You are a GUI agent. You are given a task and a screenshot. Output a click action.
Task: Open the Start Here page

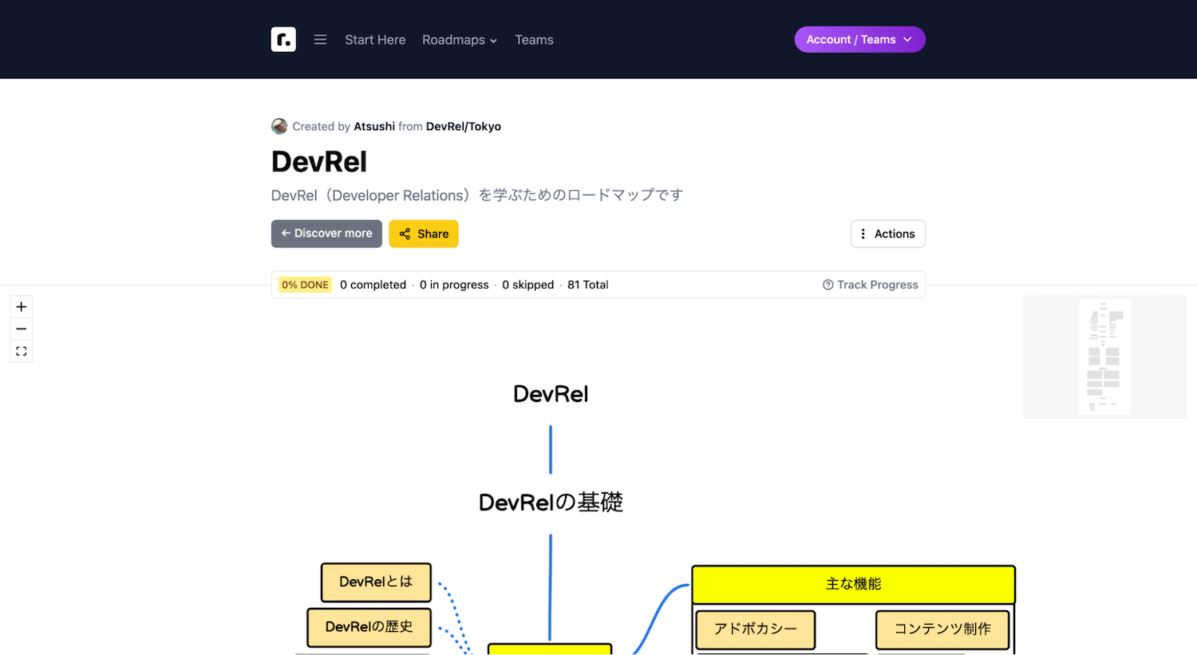tap(375, 40)
